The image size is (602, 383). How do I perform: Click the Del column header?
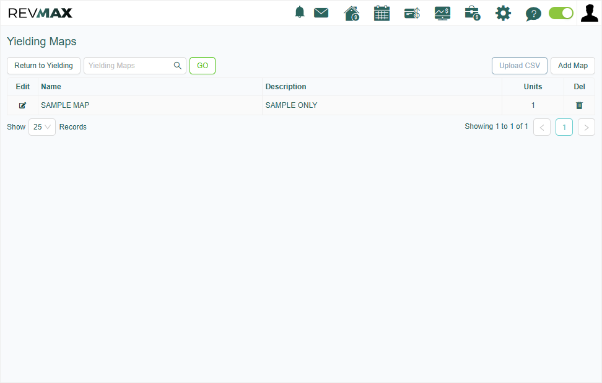pyautogui.click(x=579, y=87)
